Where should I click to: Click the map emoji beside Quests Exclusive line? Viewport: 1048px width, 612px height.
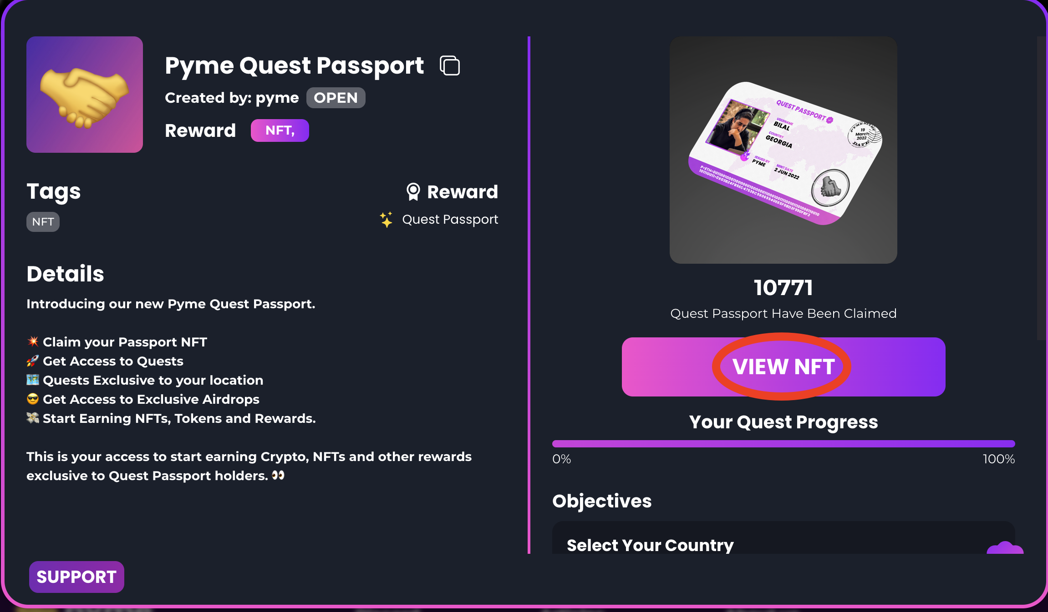point(33,380)
